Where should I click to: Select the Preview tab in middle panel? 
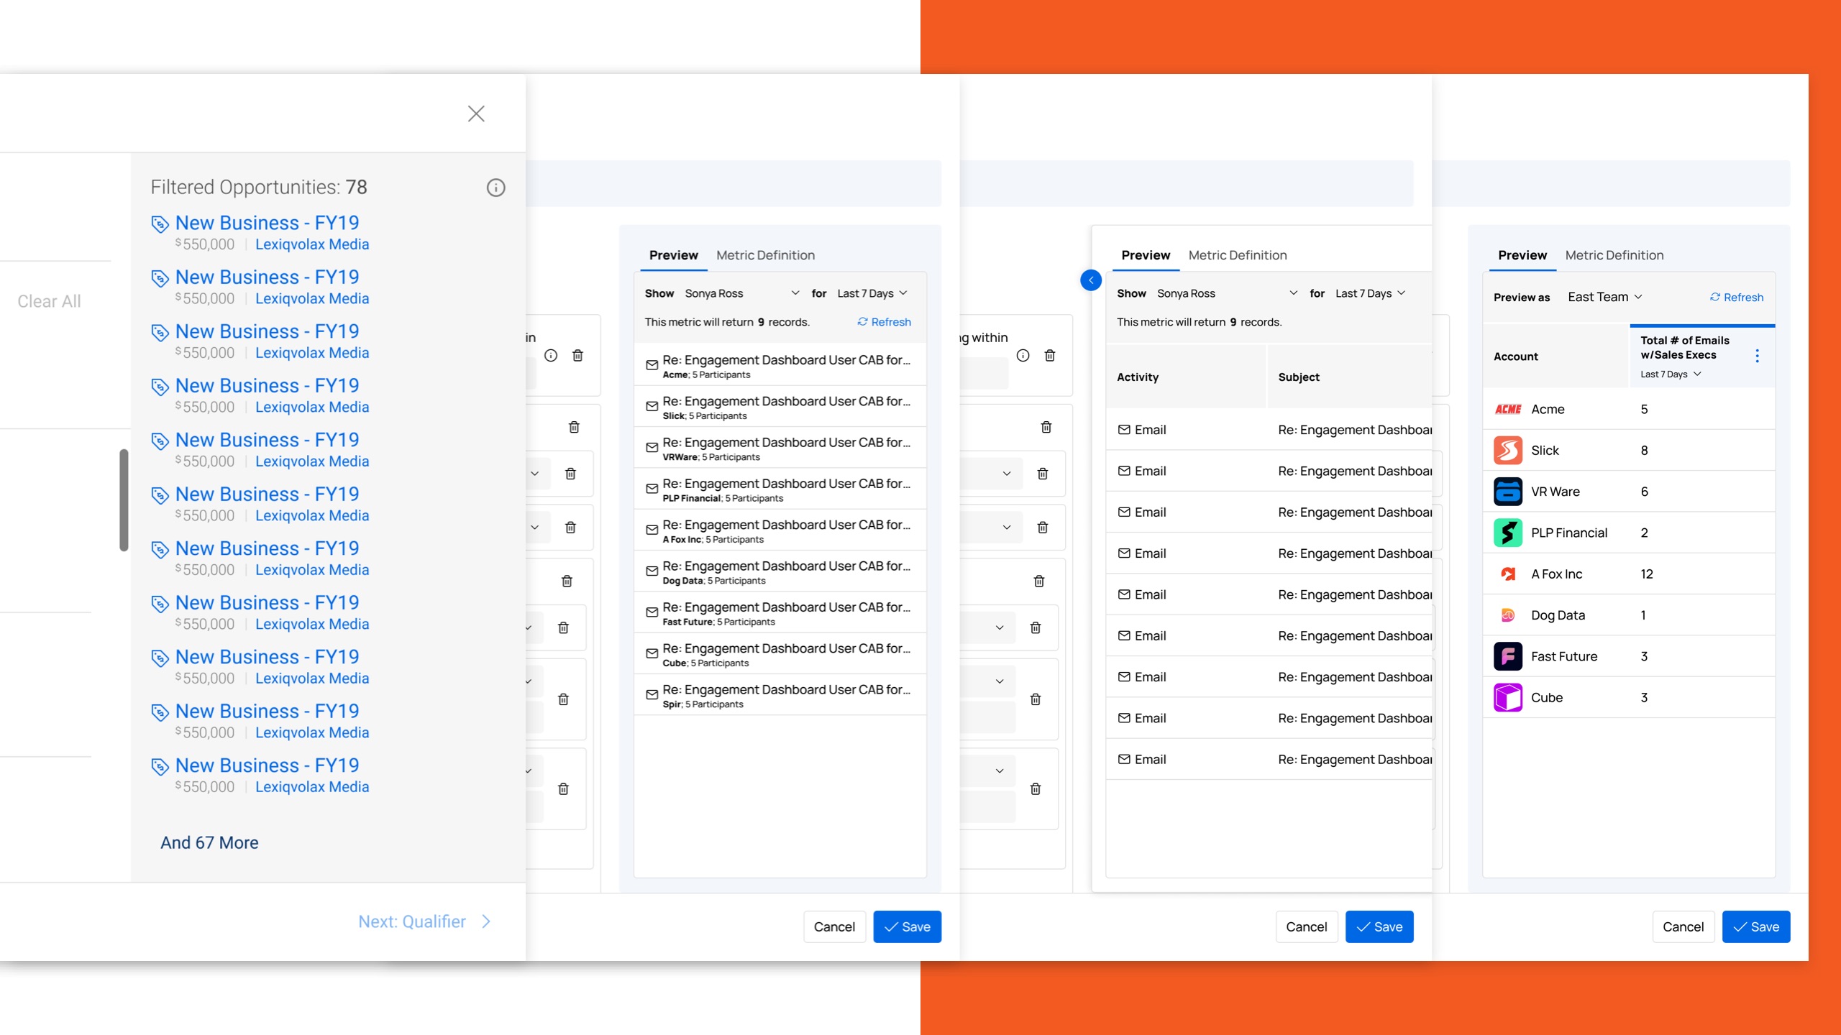click(x=1145, y=255)
